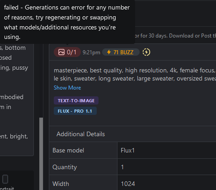Click the Base model label cell
The image size is (216, 190).
83,150
